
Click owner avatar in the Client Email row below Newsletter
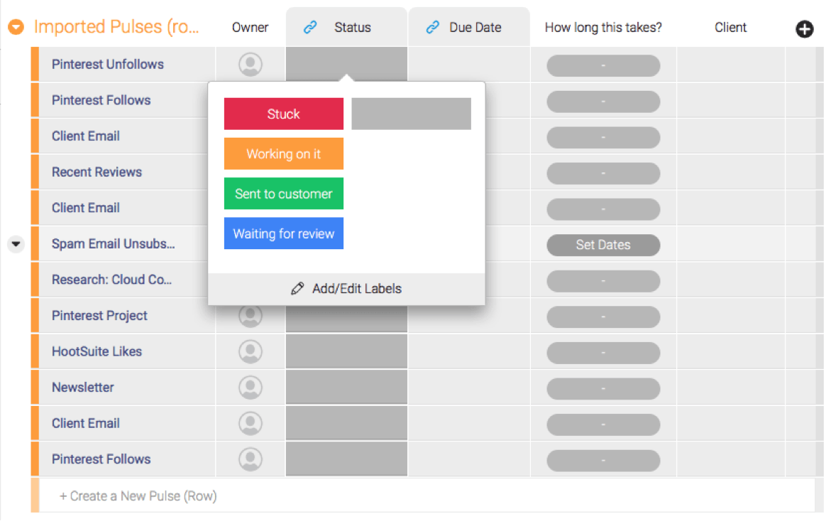(250, 424)
